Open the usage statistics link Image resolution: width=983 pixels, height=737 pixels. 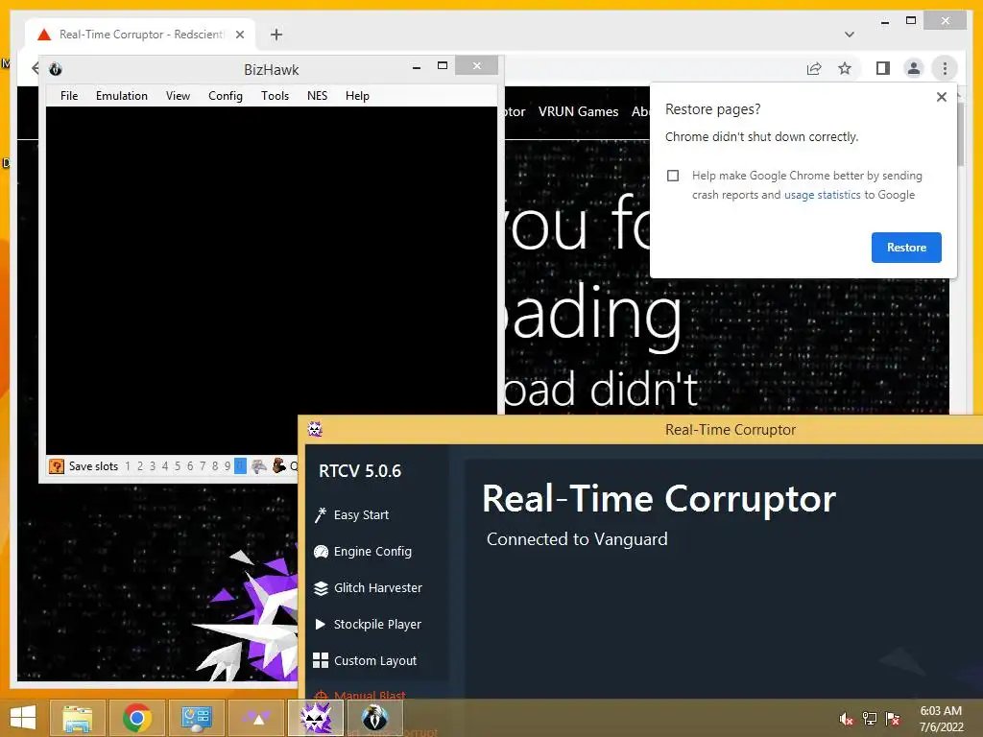click(822, 195)
